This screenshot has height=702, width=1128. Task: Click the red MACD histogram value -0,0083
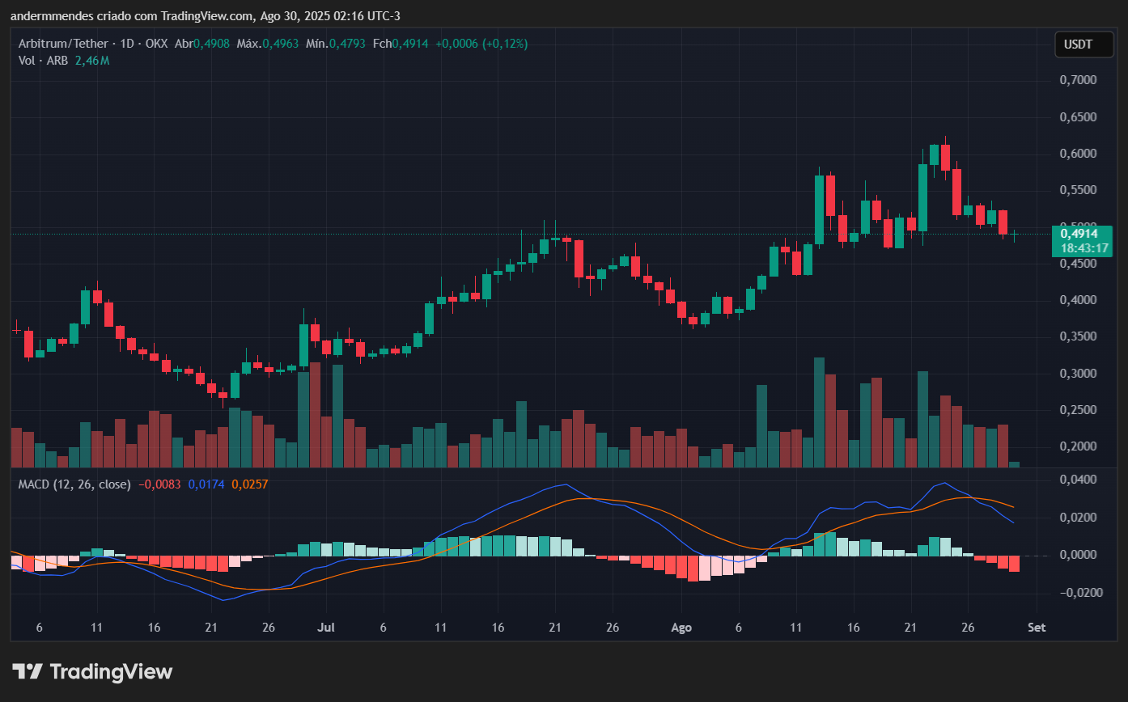[159, 484]
